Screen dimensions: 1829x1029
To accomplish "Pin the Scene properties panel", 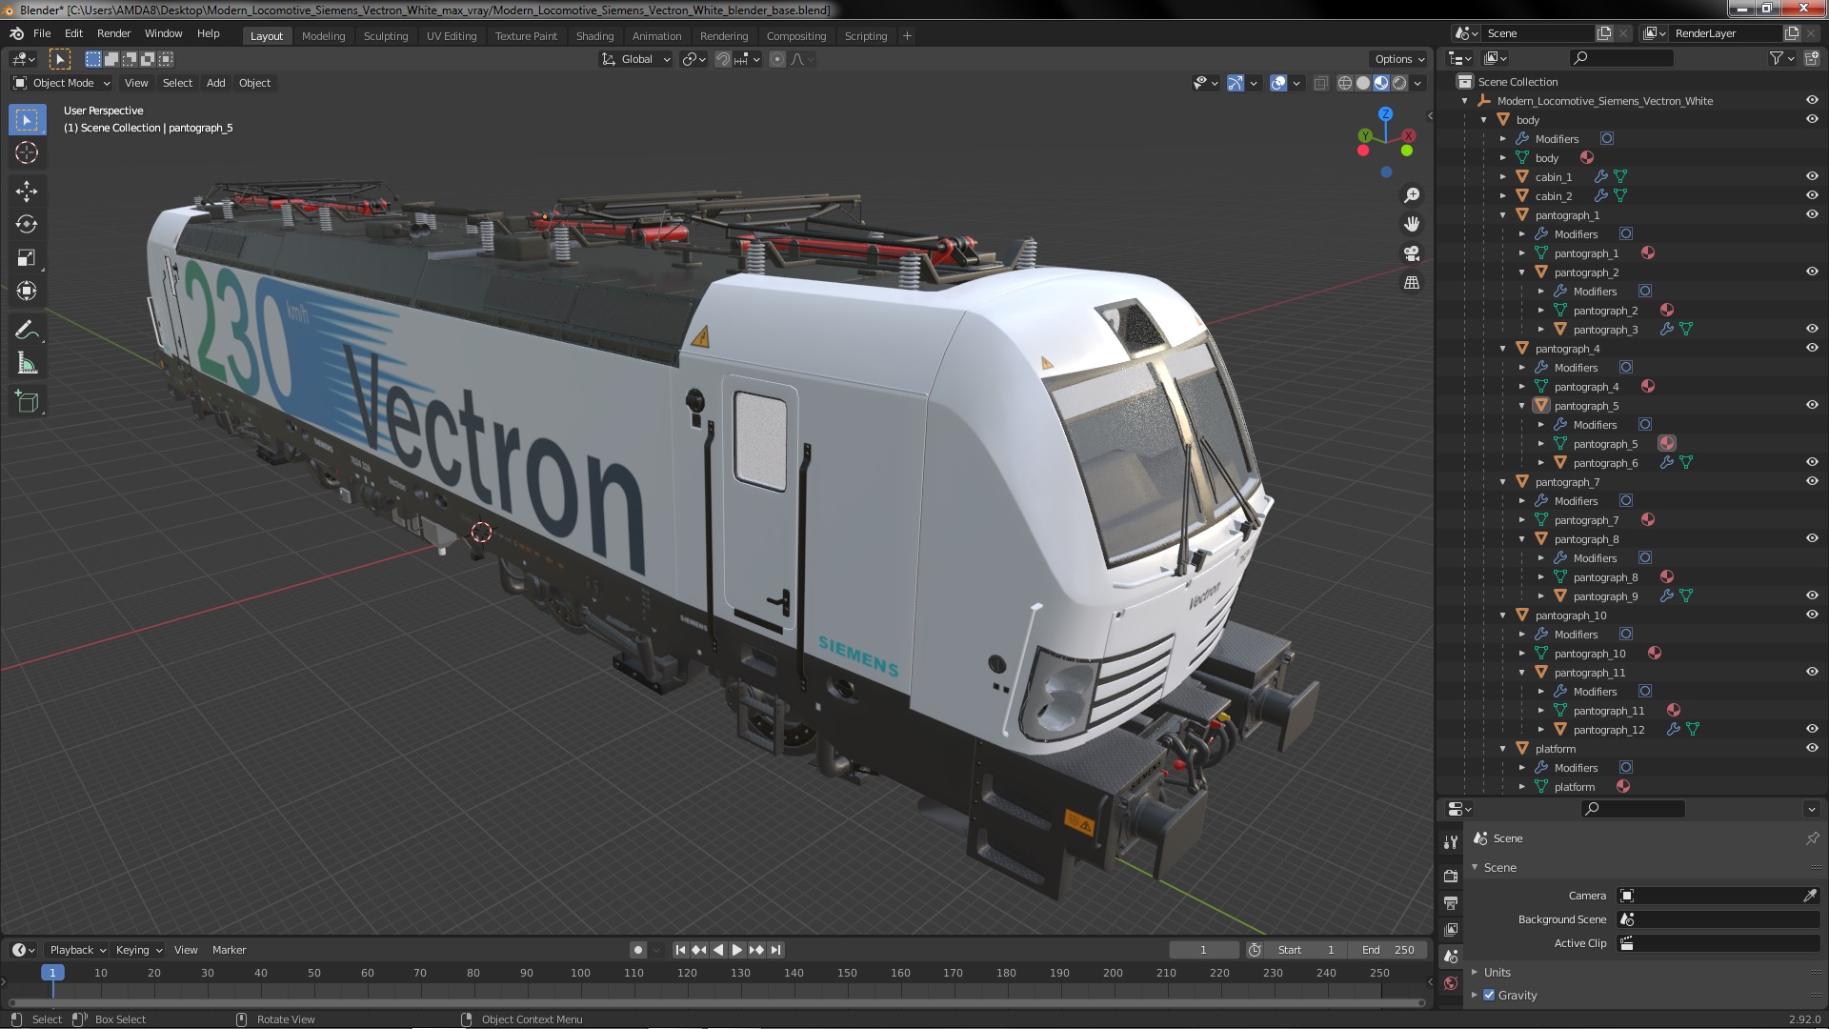I will point(1812,838).
